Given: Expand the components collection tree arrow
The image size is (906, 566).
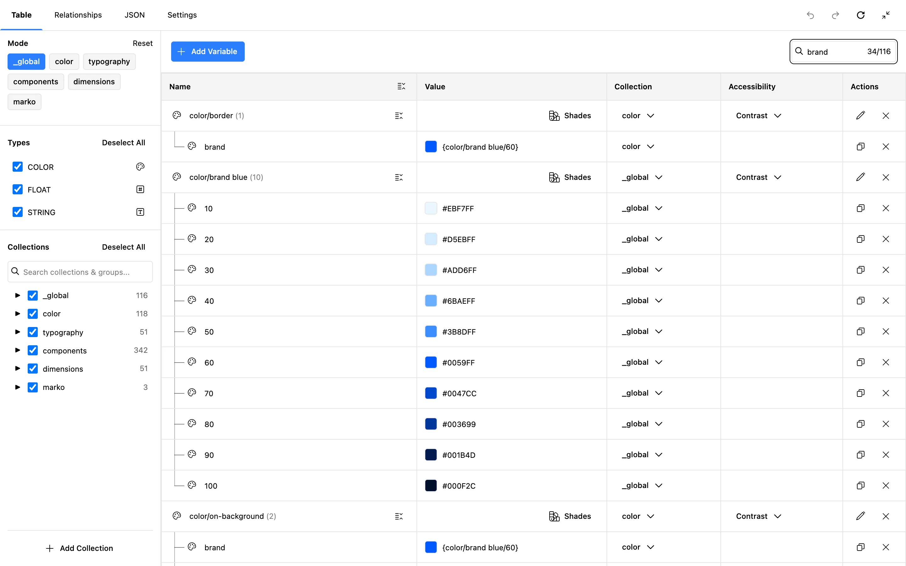Looking at the screenshot, I should tap(17, 350).
